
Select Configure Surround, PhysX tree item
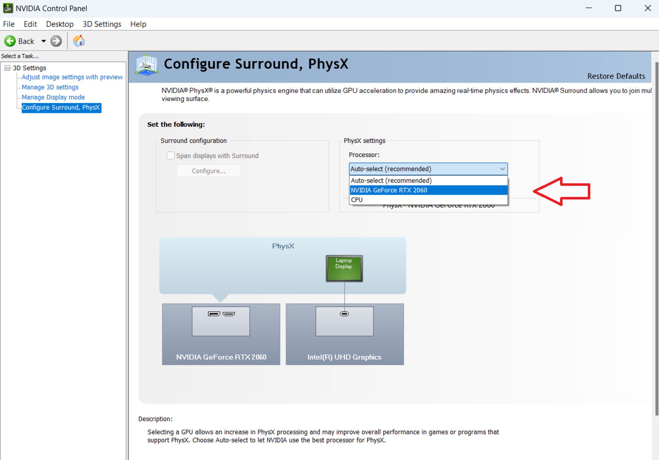pos(61,107)
